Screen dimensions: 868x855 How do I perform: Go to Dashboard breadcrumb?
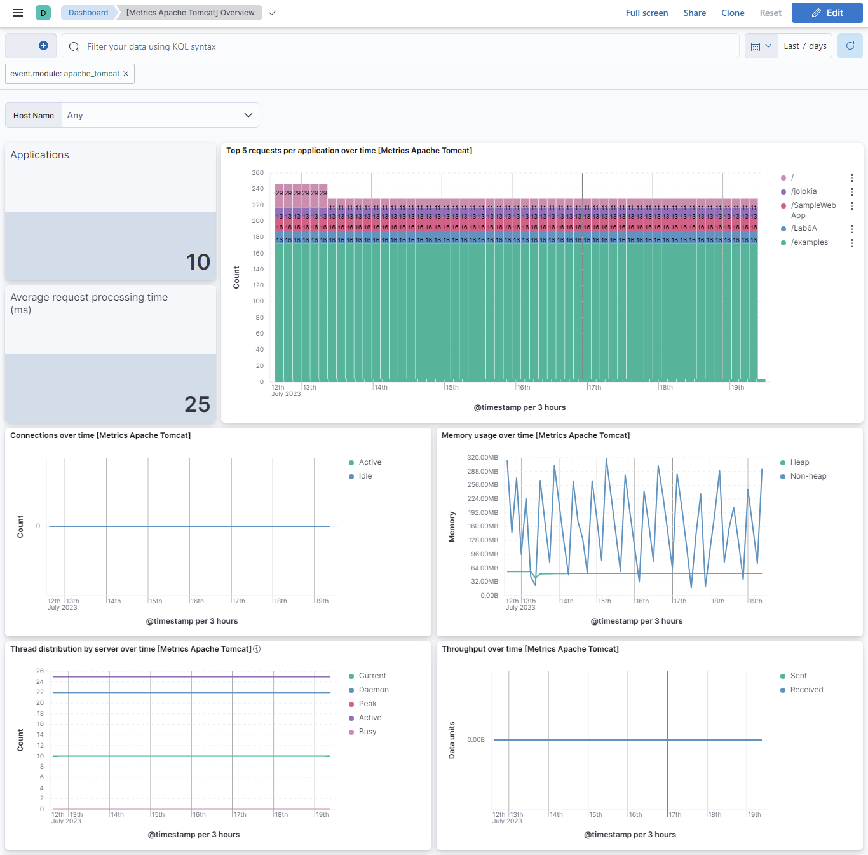(88, 13)
